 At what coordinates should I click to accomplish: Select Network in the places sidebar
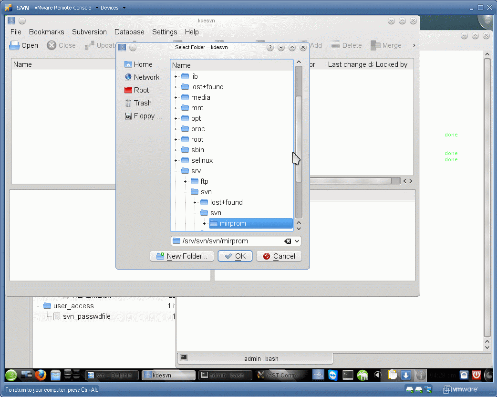pyautogui.click(x=142, y=77)
